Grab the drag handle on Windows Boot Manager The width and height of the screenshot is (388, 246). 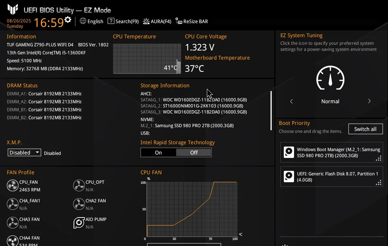point(379,158)
